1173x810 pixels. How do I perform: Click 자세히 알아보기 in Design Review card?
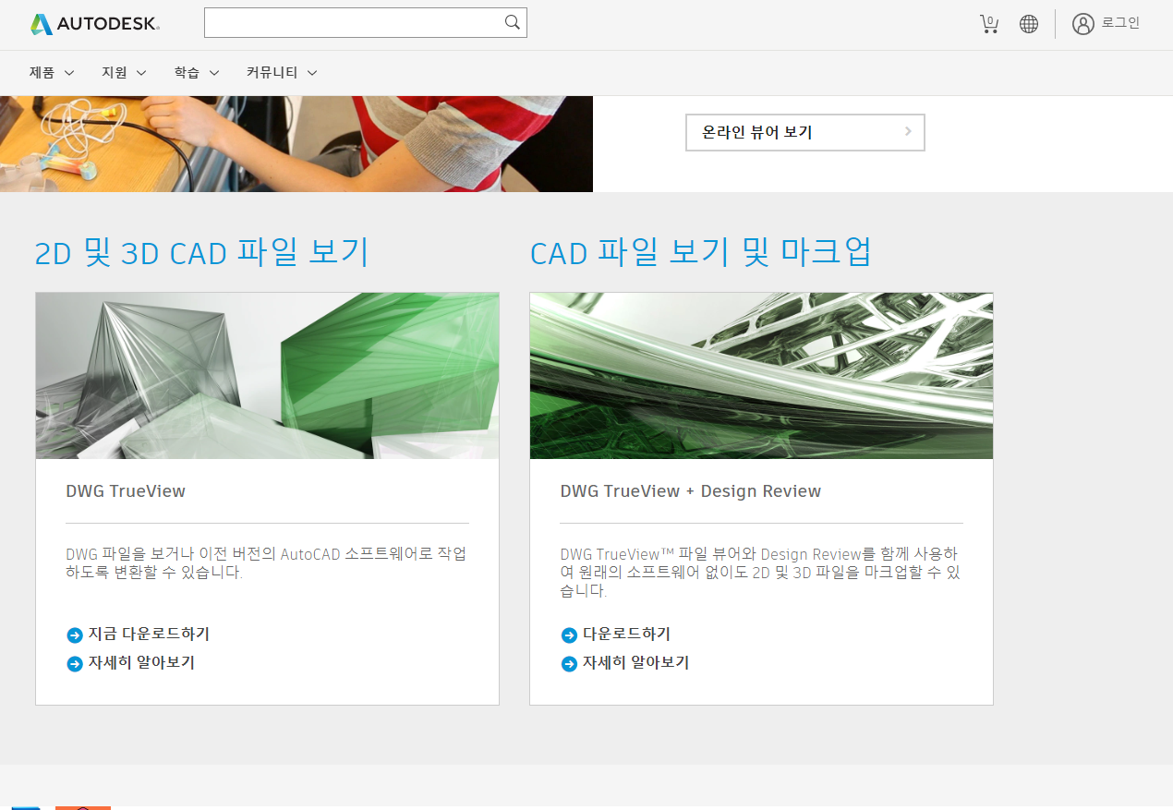click(x=635, y=663)
